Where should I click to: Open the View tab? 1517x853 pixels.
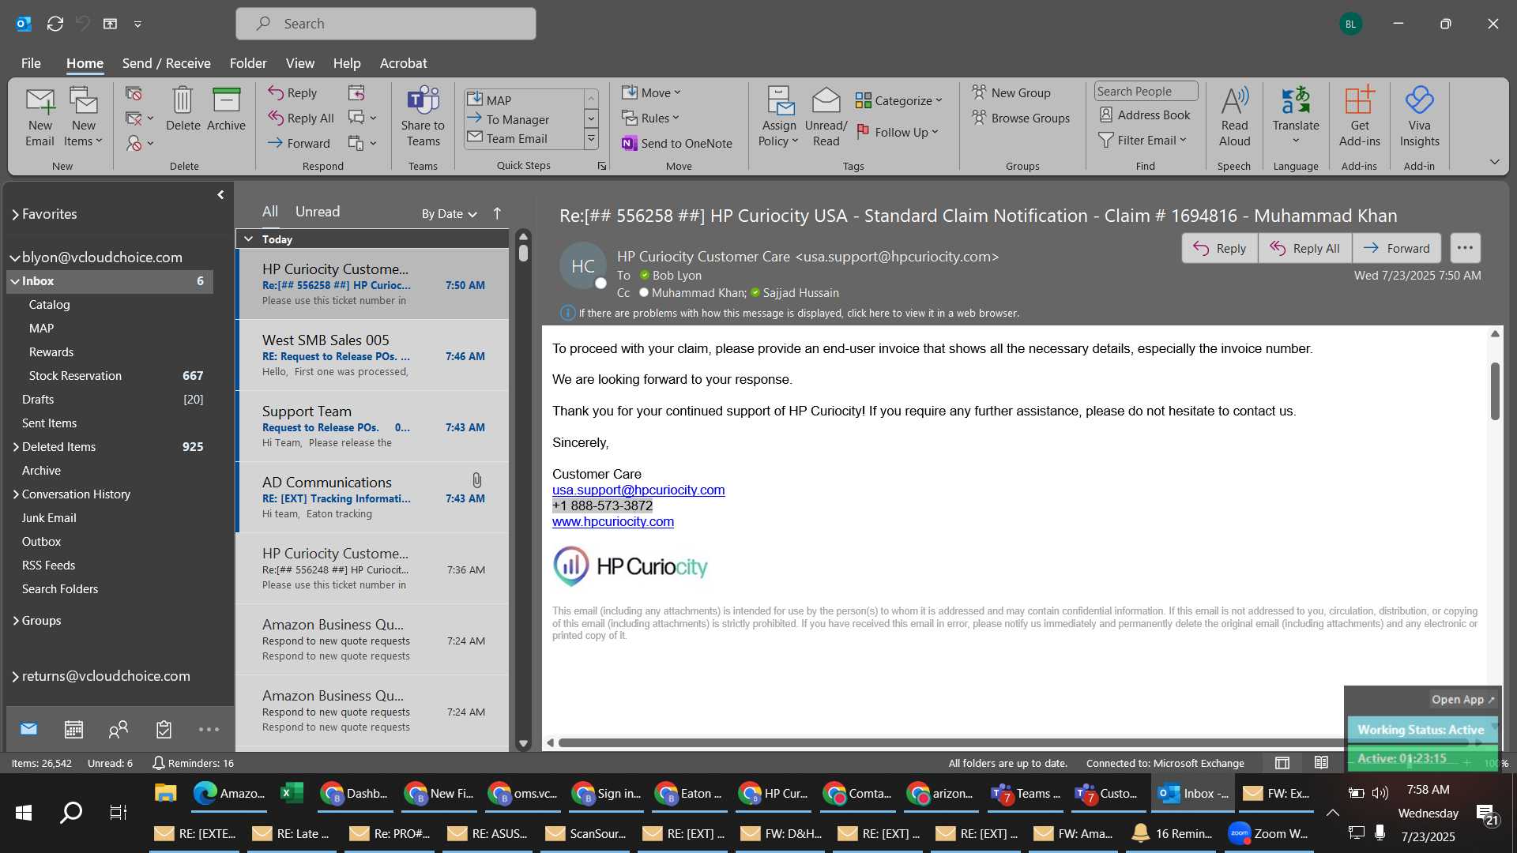(299, 63)
